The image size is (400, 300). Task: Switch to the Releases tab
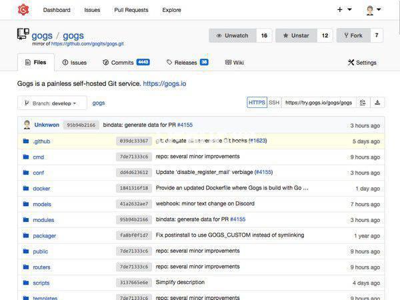tap(187, 63)
